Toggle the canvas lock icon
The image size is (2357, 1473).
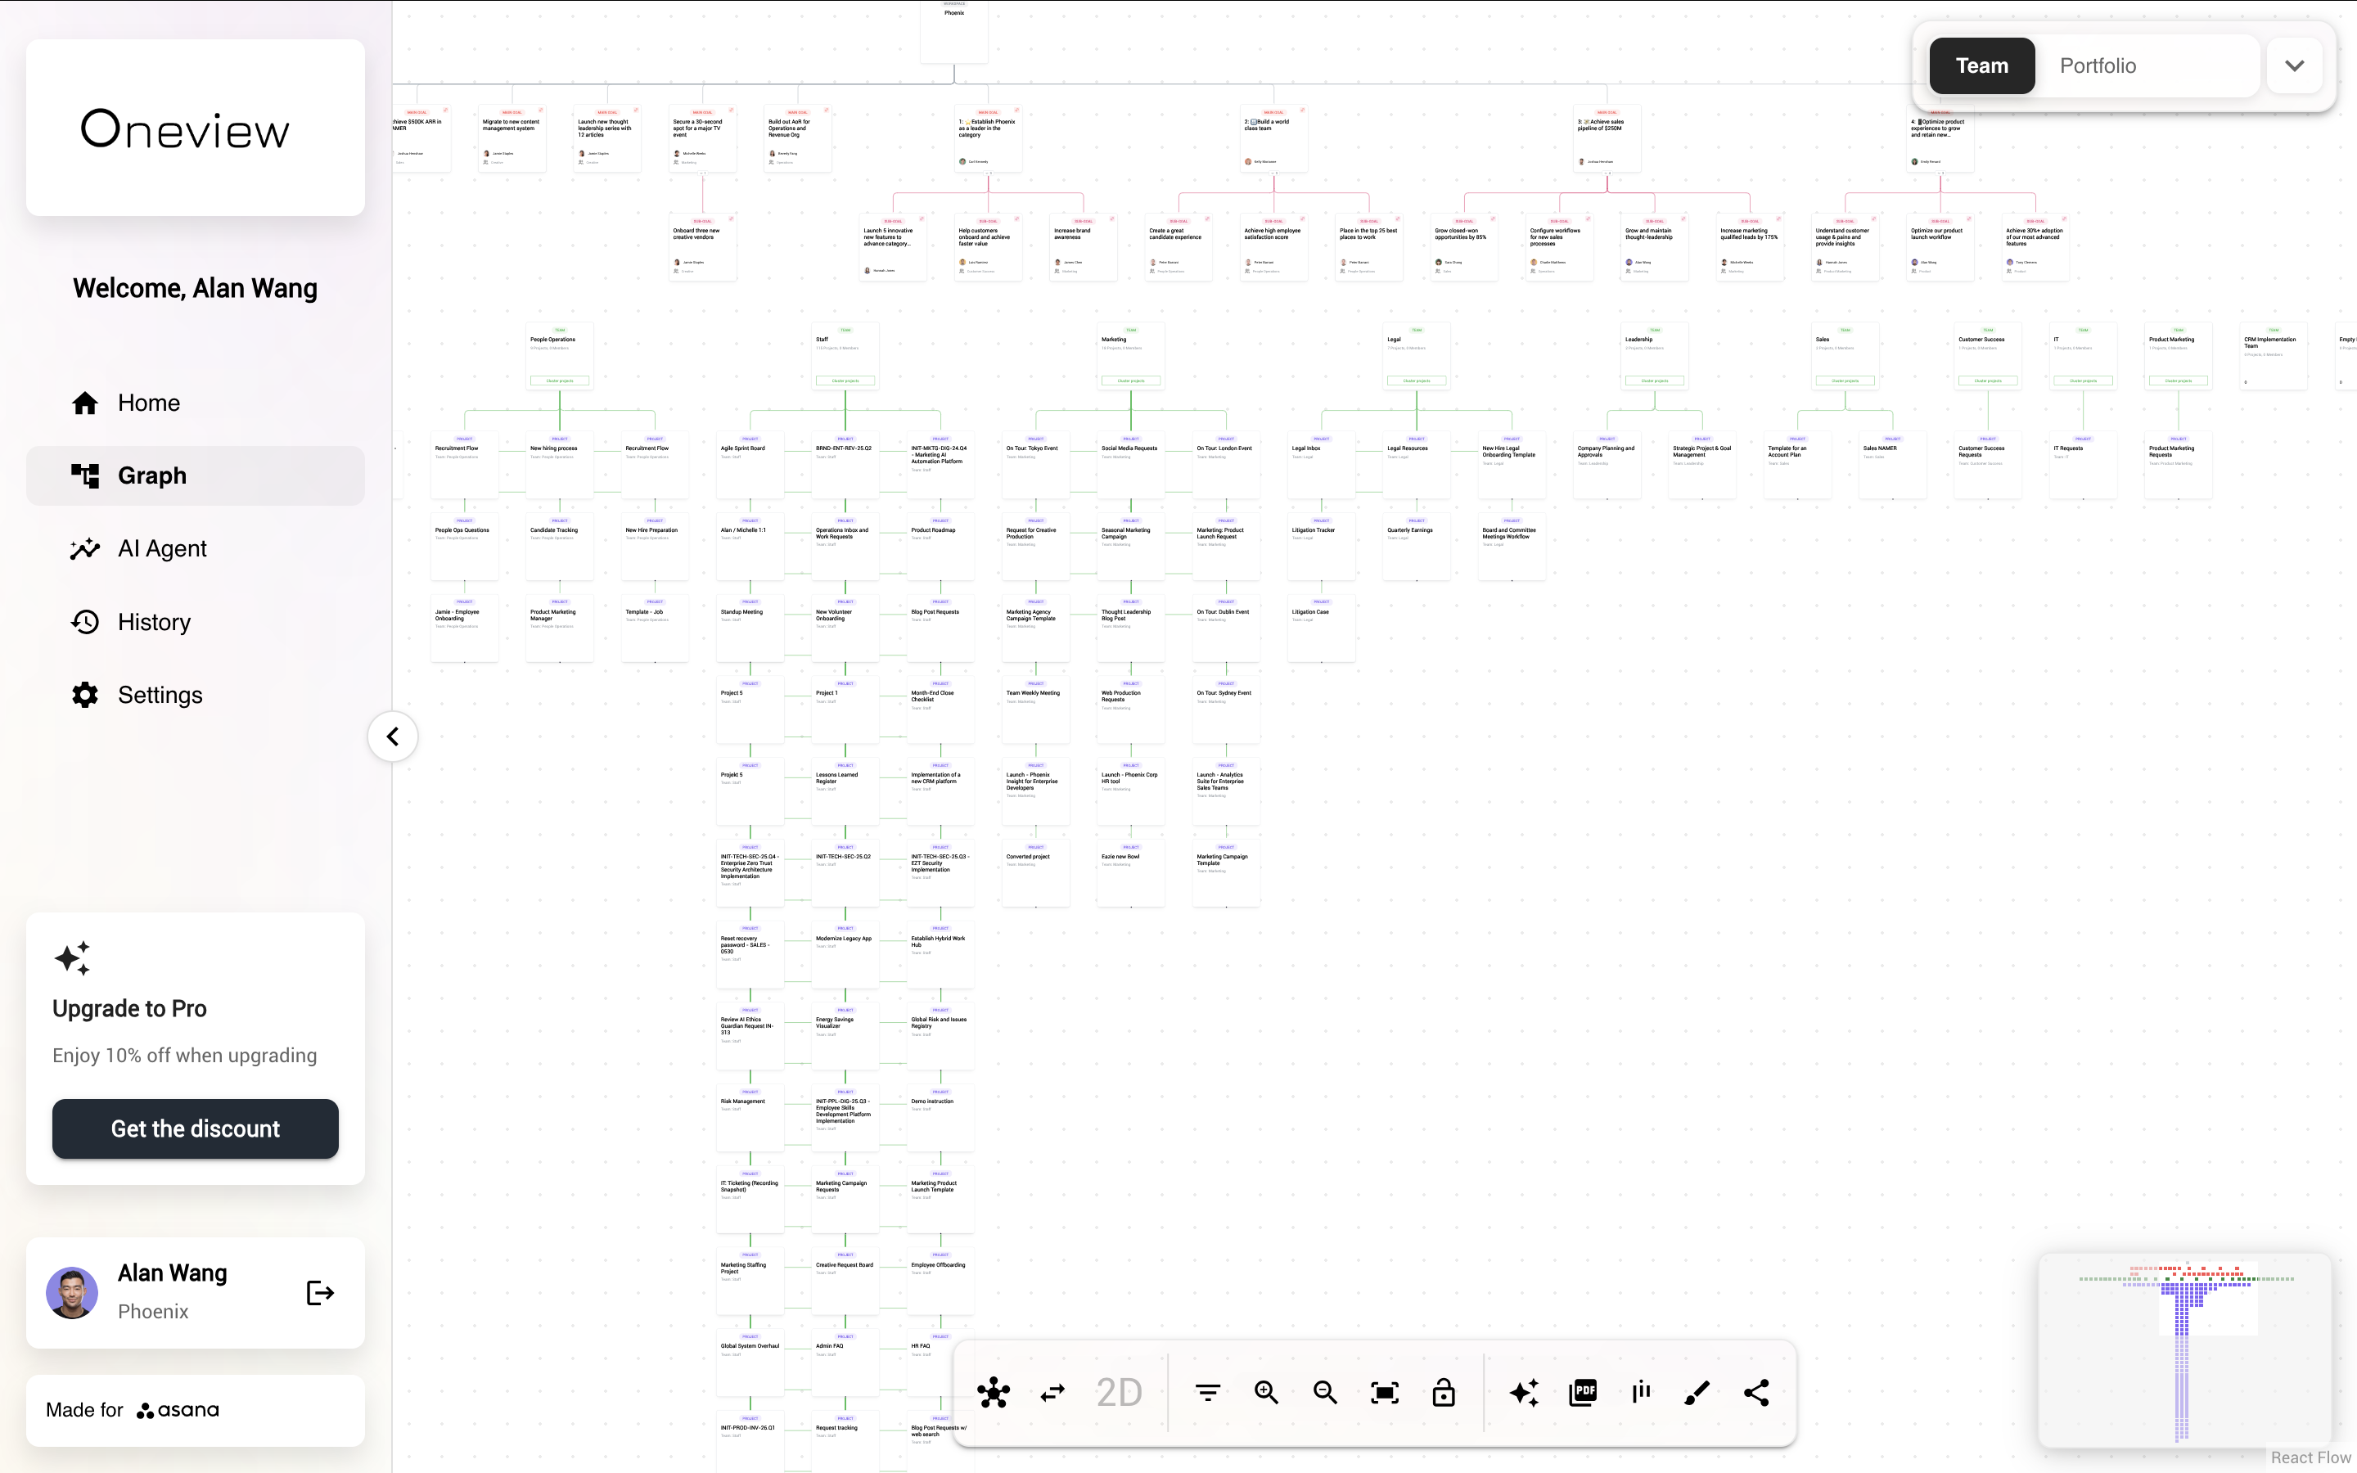pyautogui.click(x=1443, y=1391)
